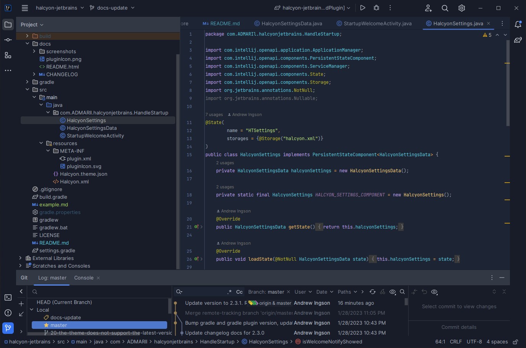
Task: Open editor tabs options menu
Action: (x=502, y=23)
